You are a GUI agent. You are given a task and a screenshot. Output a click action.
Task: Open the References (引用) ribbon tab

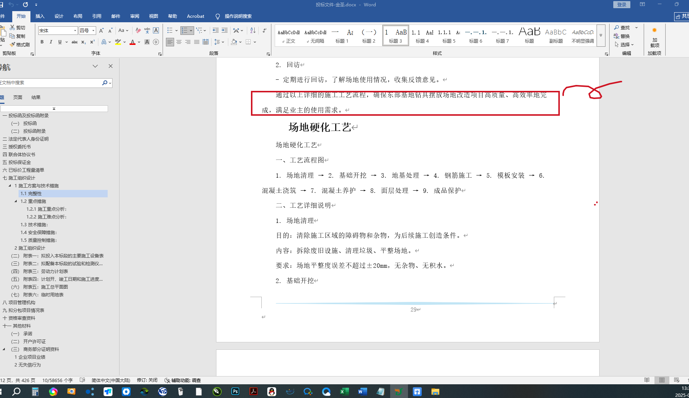[x=97, y=16]
